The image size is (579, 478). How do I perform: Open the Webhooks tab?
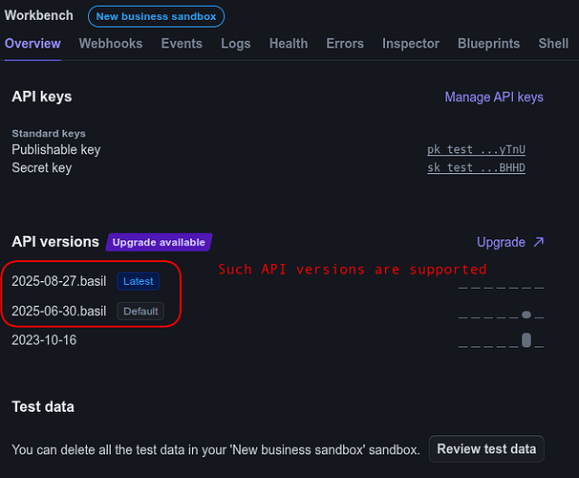111,44
